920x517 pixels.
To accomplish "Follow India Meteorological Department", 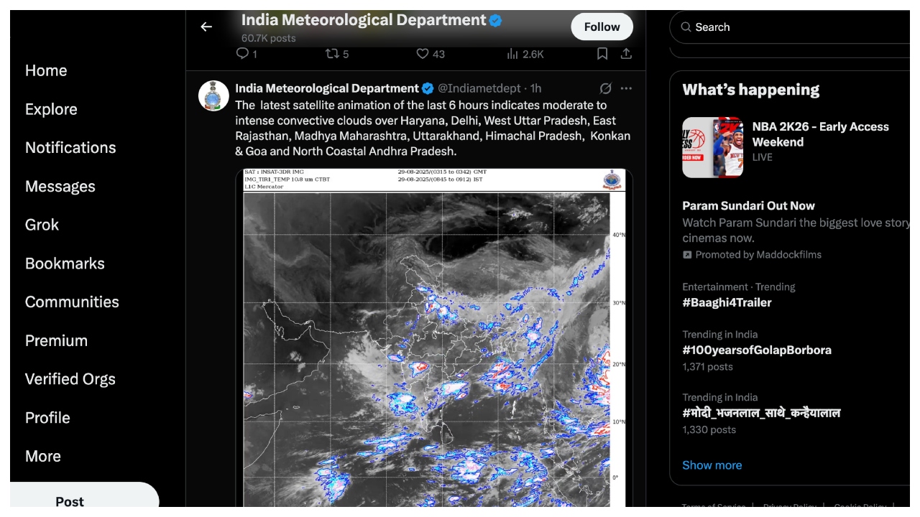I will coord(602,27).
